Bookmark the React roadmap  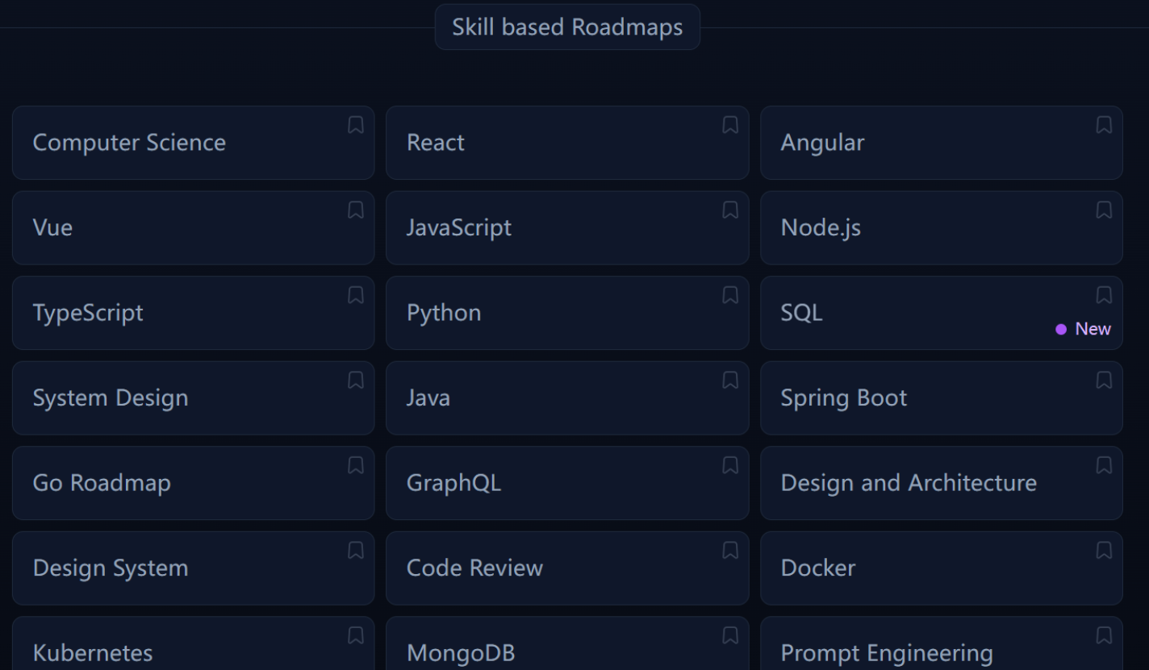tap(729, 126)
